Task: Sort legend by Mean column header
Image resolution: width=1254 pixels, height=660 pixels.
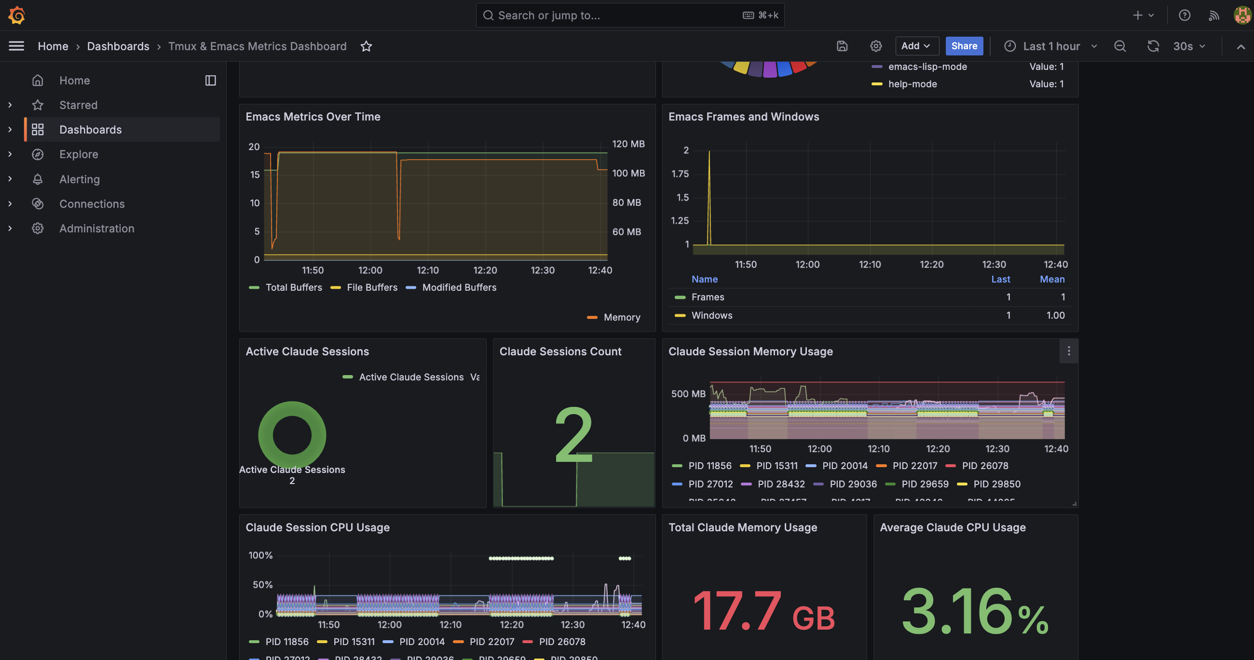Action: (x=1052, y=280)
